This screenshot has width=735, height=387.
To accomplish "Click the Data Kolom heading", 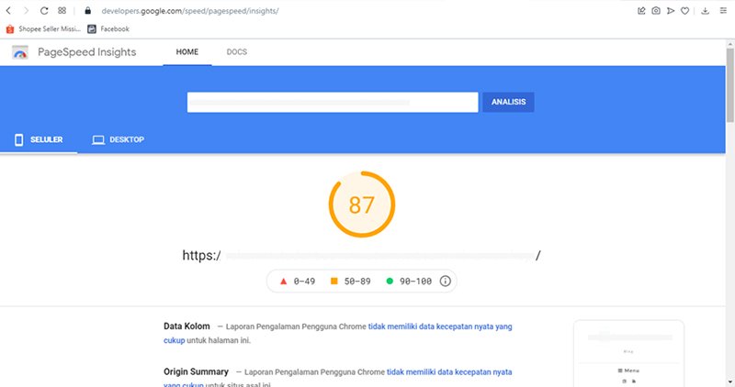I will 187,326.
